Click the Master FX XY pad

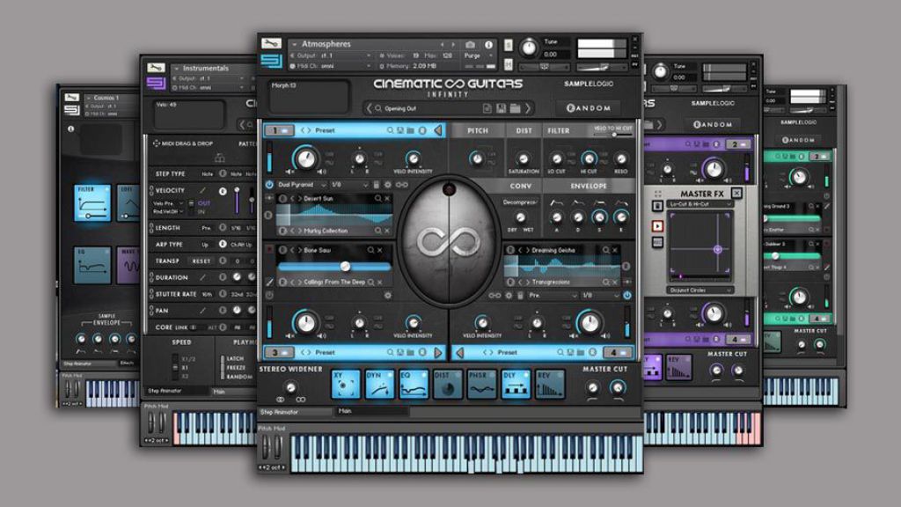coord(700,246)
